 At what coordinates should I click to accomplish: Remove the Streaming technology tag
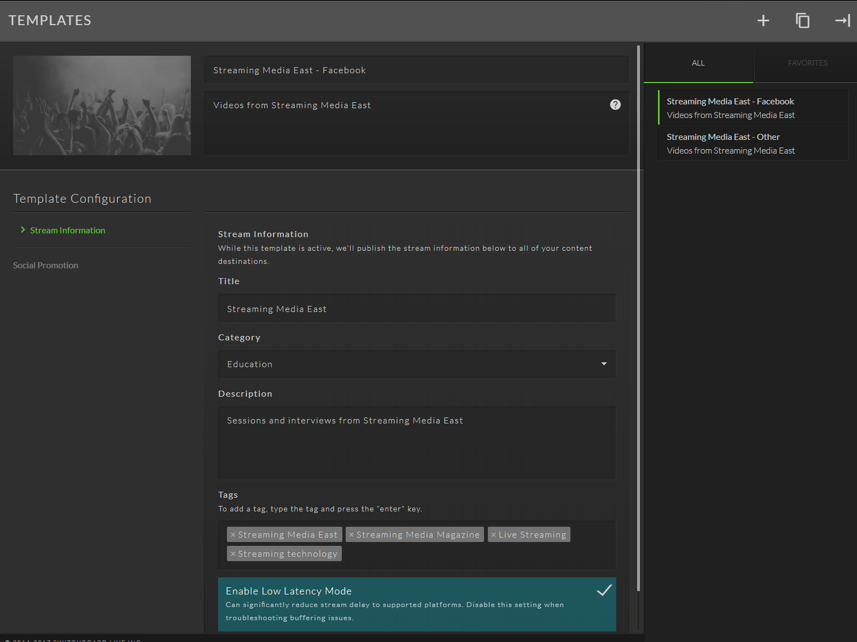[233, 554]
